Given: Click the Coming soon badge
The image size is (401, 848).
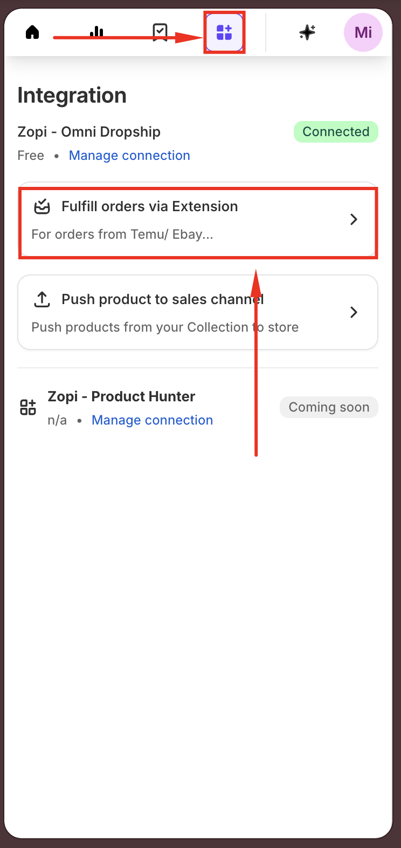Looking at the screenshot, I should click(329, 407).
